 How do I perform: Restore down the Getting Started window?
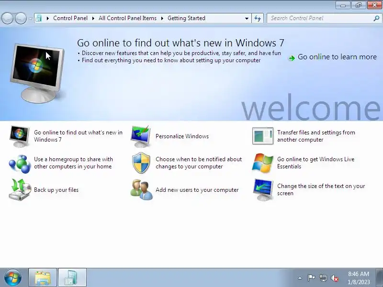coord(358,5)
